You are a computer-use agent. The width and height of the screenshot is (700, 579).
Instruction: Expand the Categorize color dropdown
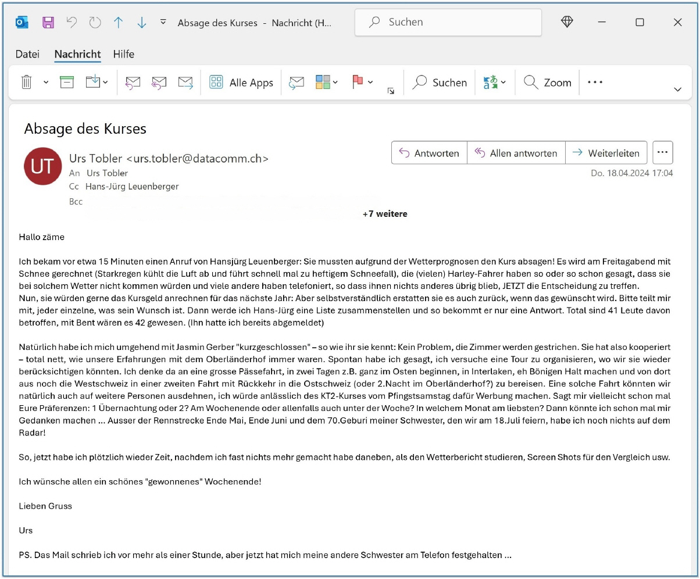pos(335,83)
